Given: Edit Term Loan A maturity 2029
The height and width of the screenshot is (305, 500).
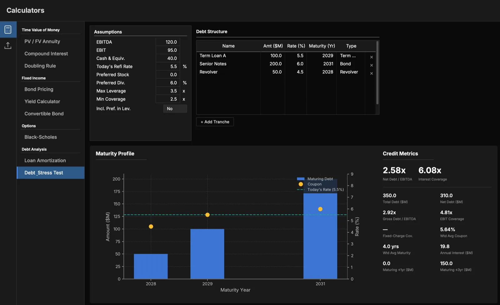Looking at the screenshot, I should (x=322, y=56).
